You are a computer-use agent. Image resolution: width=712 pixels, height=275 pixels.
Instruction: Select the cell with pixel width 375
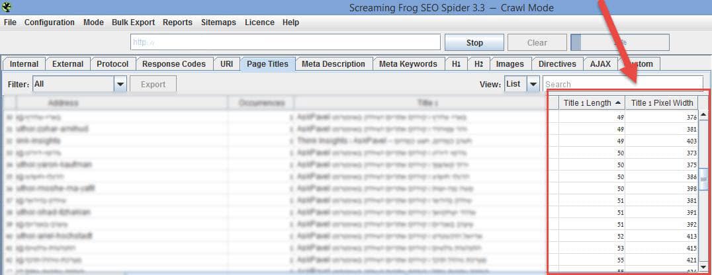click(661, 165)
